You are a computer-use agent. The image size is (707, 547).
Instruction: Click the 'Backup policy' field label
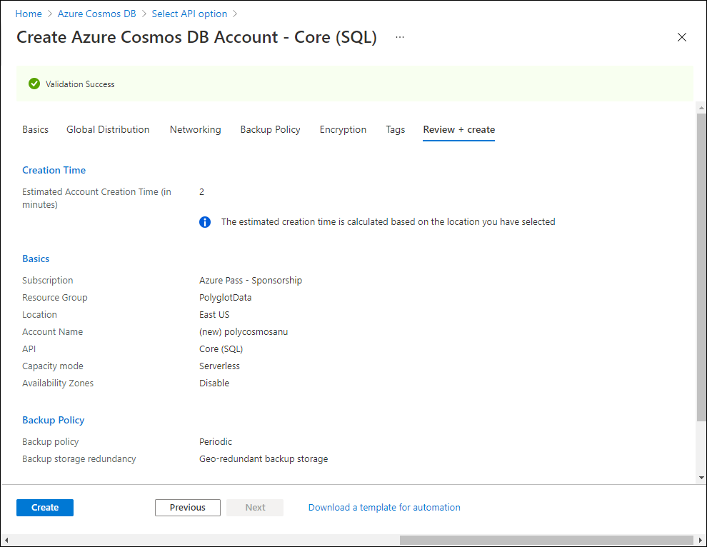pyautogui.click(x=51, y=441)
